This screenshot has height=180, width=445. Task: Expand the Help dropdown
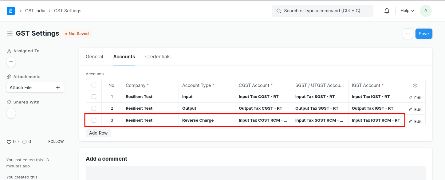pyautogui.click(x=407, y=11)
